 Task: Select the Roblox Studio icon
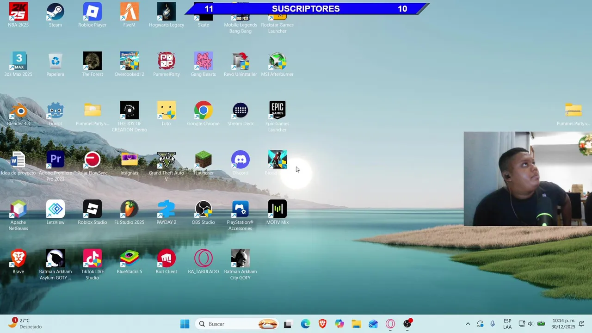[92, 210]
